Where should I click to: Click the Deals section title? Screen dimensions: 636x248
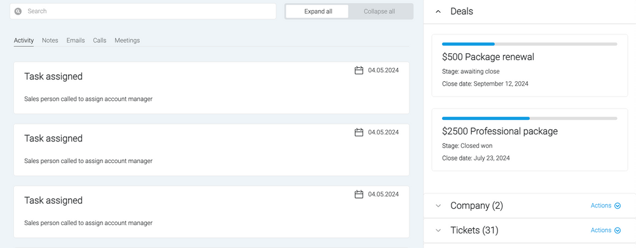click(x=462, y=11)
